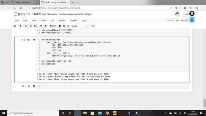Rename the notebook title OOPS
Image resolution: width=206 pixels, height=116 pixels.
coord(37,14)
